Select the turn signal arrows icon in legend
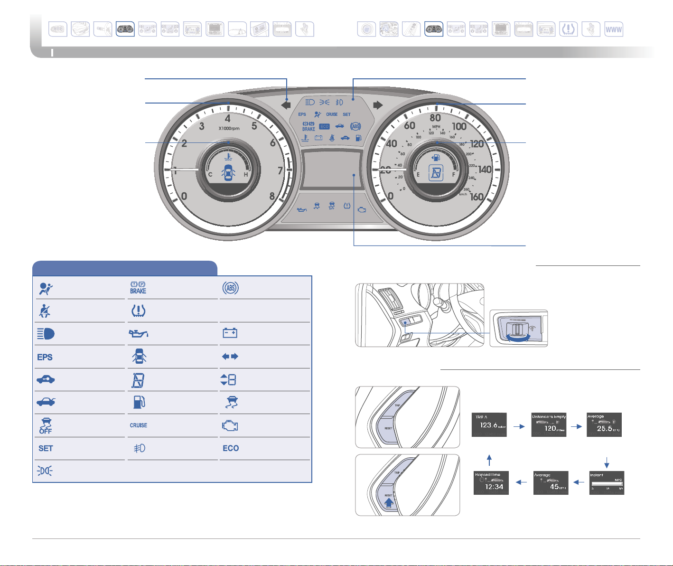Viewport: 673px width, 566px height. [230, 357]
